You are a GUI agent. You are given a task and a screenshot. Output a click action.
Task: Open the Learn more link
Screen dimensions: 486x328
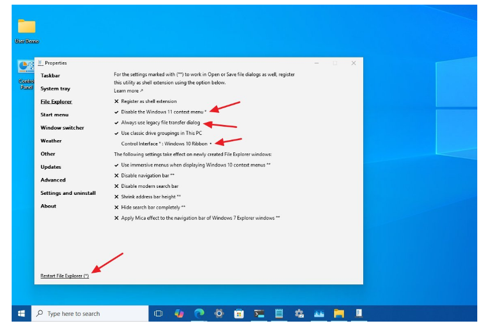[x=127, y=91]
